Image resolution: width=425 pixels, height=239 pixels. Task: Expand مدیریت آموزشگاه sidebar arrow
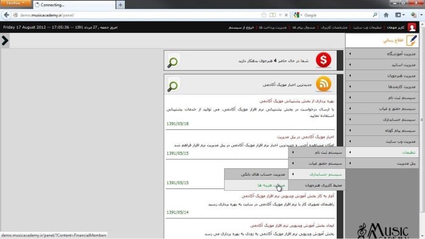point(350,54)
